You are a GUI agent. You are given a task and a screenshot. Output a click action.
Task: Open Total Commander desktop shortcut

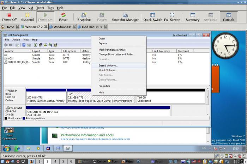[9, 134]
